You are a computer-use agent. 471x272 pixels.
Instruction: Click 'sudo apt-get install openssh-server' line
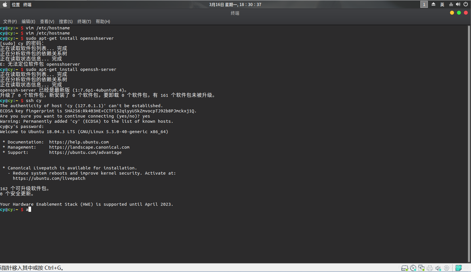[x=58, y=69]
